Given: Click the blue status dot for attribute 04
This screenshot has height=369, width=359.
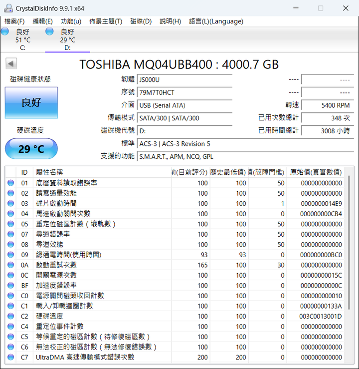Looking at the screenshot, I should [x=10, y=213].
